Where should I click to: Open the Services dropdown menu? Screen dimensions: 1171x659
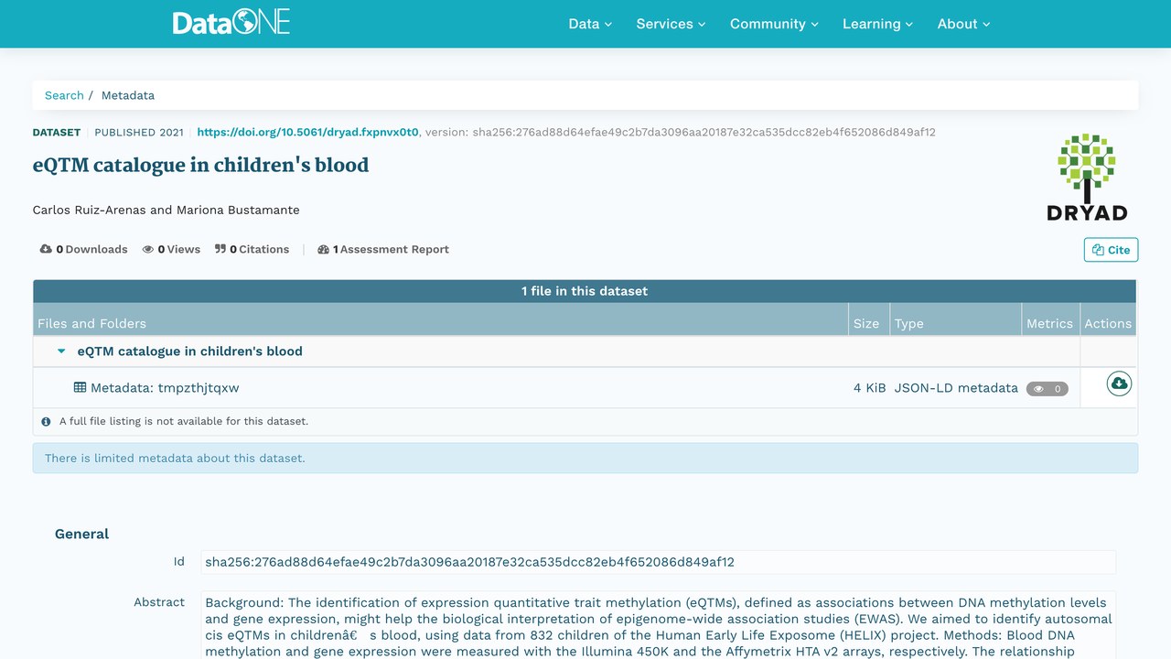[671, 24]
